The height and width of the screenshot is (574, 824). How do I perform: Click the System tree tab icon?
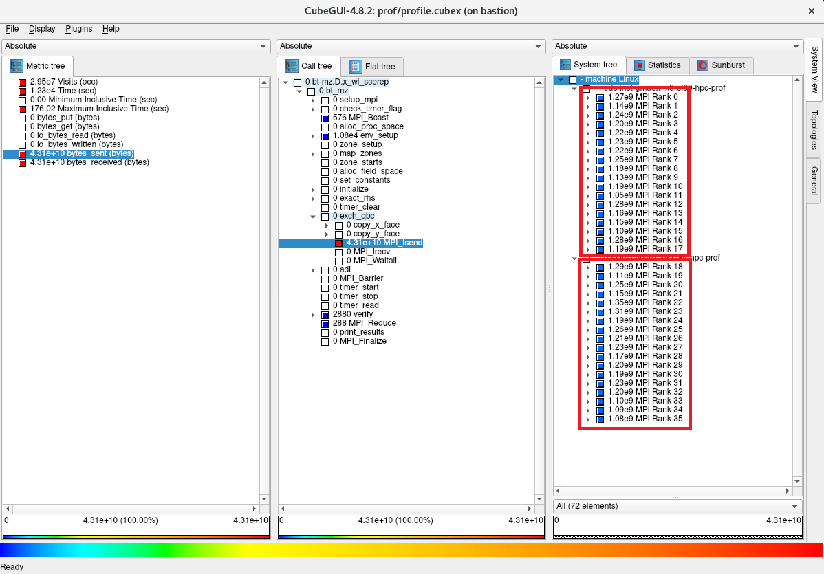click(x=565, y=65)
